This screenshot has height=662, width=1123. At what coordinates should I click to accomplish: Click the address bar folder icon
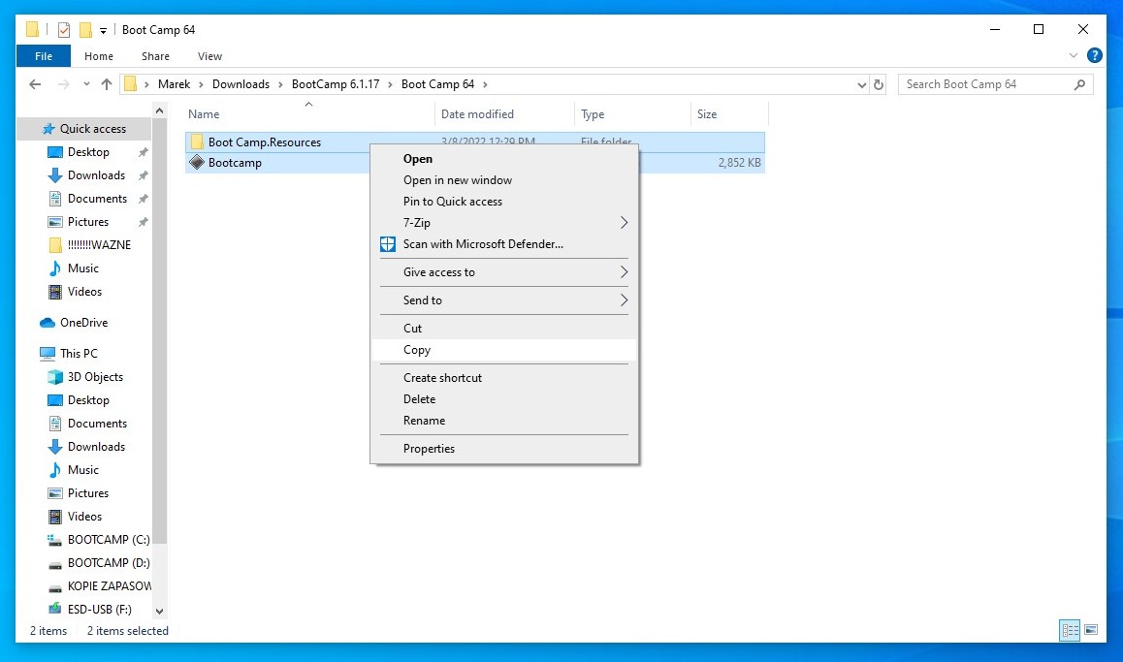130,84
